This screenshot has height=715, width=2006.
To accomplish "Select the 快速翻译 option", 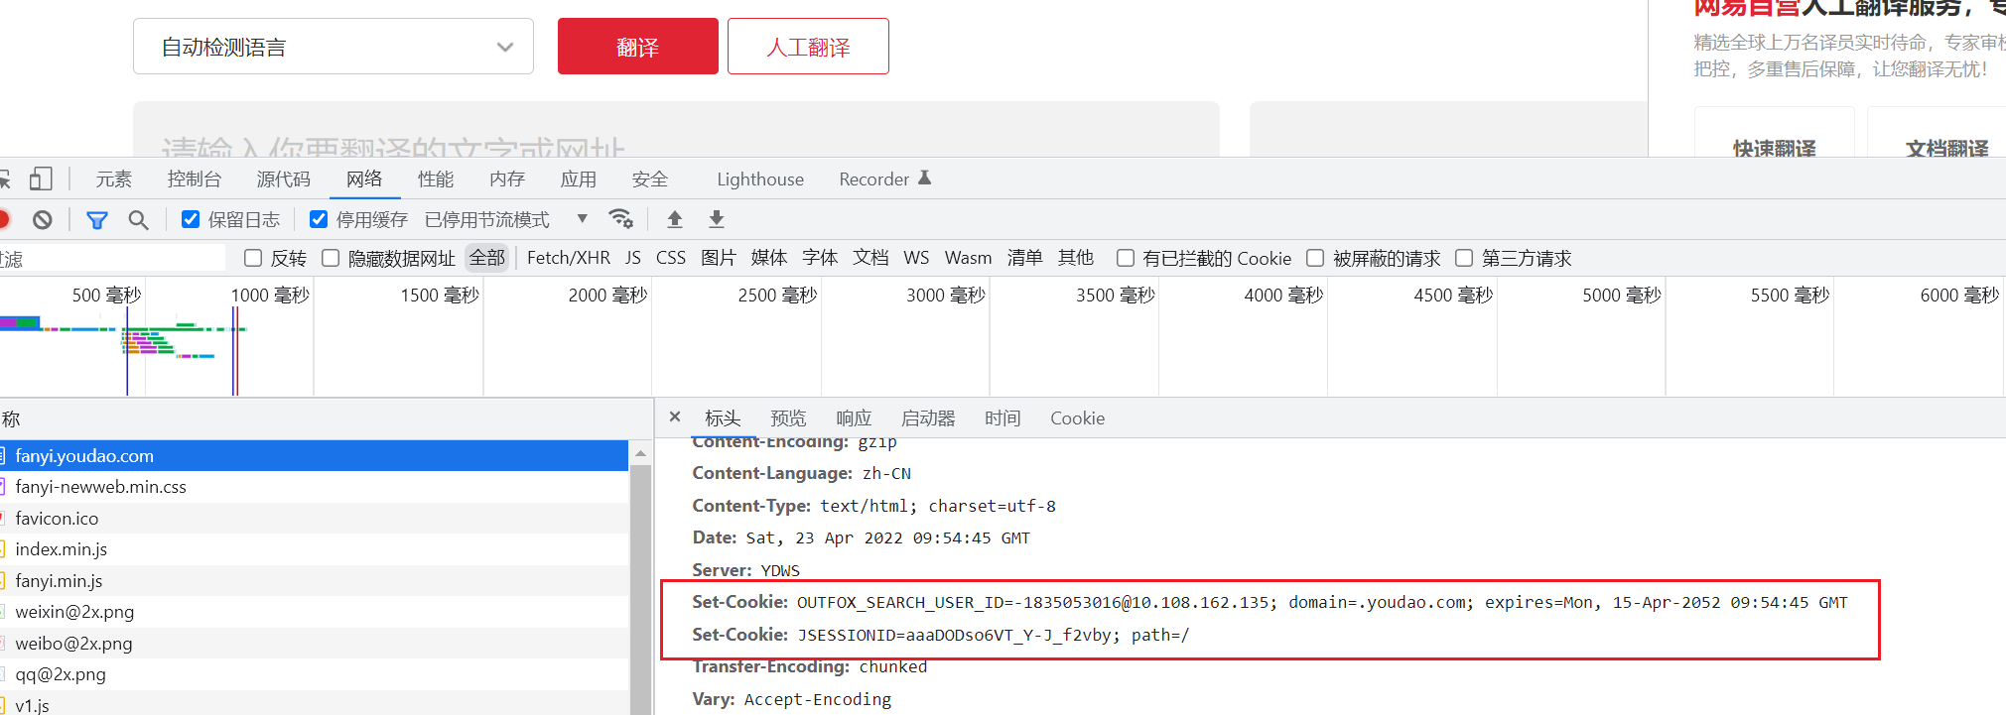I will click(1775, 147).
